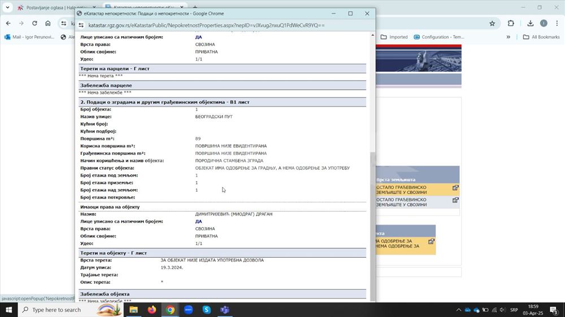Open detail icon in the ОДОБРЕЊЕ ЗА object row
Viewport: 565px width, 317px height.
point(431,241)
